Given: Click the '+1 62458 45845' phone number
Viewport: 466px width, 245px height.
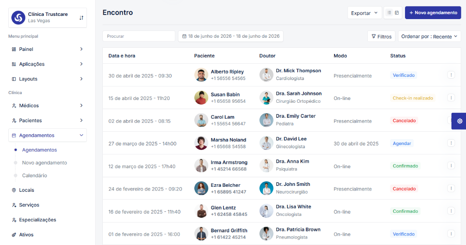Looking at the screenshot, I should tap(229, 215).
